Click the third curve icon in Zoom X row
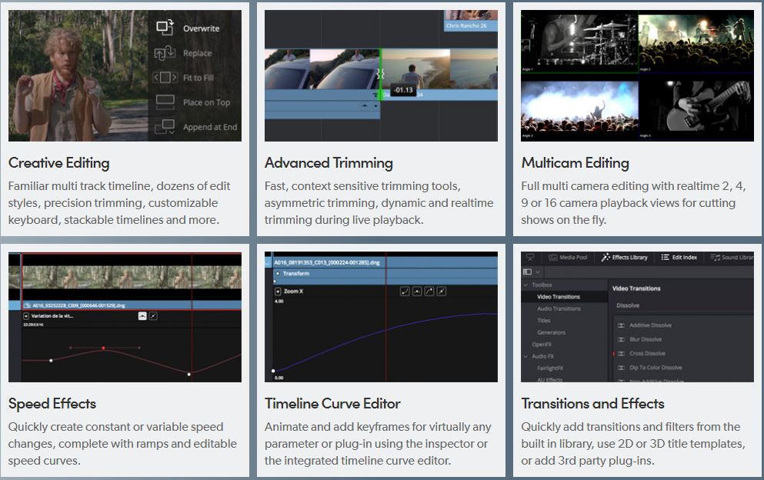764x480 pixels. (x=429, y=292)
